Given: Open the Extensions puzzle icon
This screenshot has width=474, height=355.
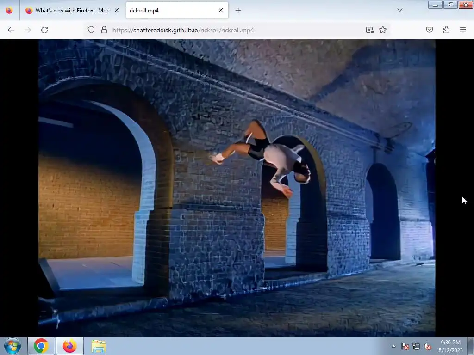Looking at the screenshot, I should (446, 30).
